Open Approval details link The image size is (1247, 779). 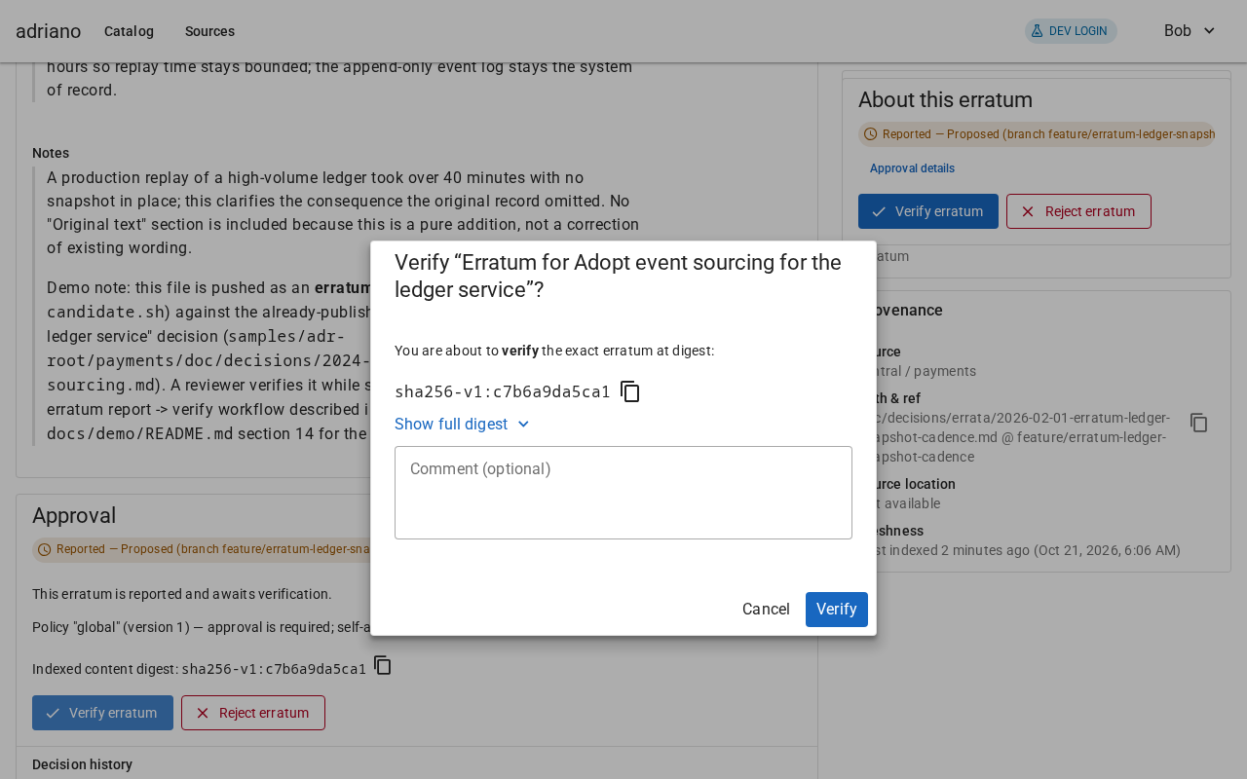[912, 168]
